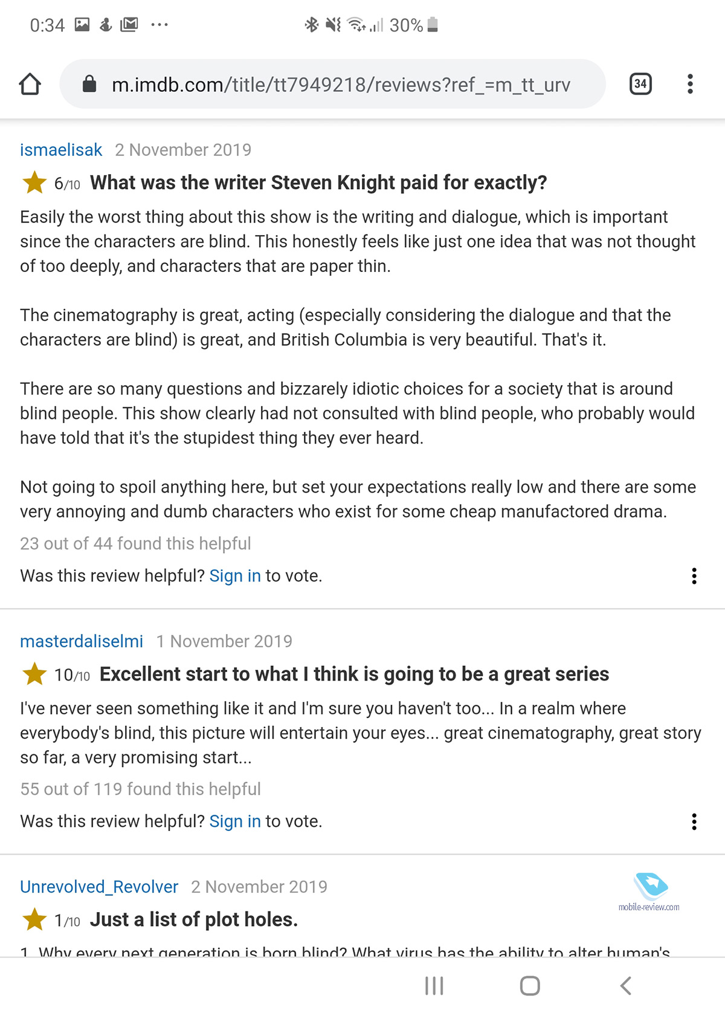Tap the gold star beside the 10/10 rating
Viewport: 725px width, 1016px height.
pos(34,674)
